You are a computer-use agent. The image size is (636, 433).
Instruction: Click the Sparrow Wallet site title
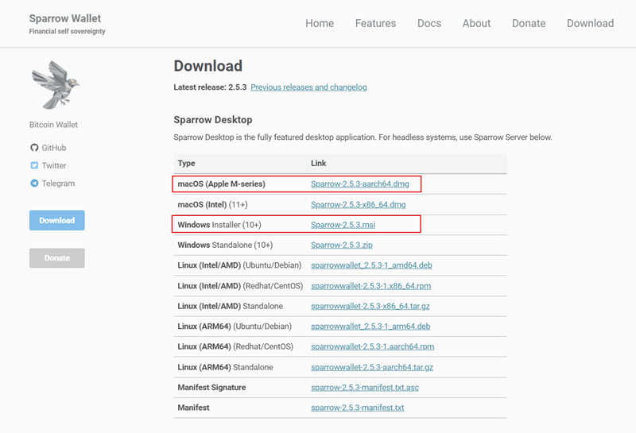[65, 18]
